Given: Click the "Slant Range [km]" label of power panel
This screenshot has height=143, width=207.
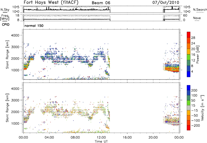Looking at the screenshot, I should 7,54.
